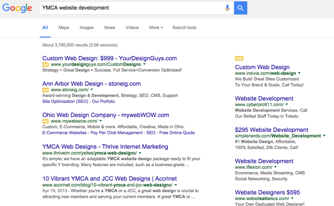Expand arrow next to webcreationus.com URL
Image resolution: width=334 pixels, height=206 pixels.
pos(292,198)
